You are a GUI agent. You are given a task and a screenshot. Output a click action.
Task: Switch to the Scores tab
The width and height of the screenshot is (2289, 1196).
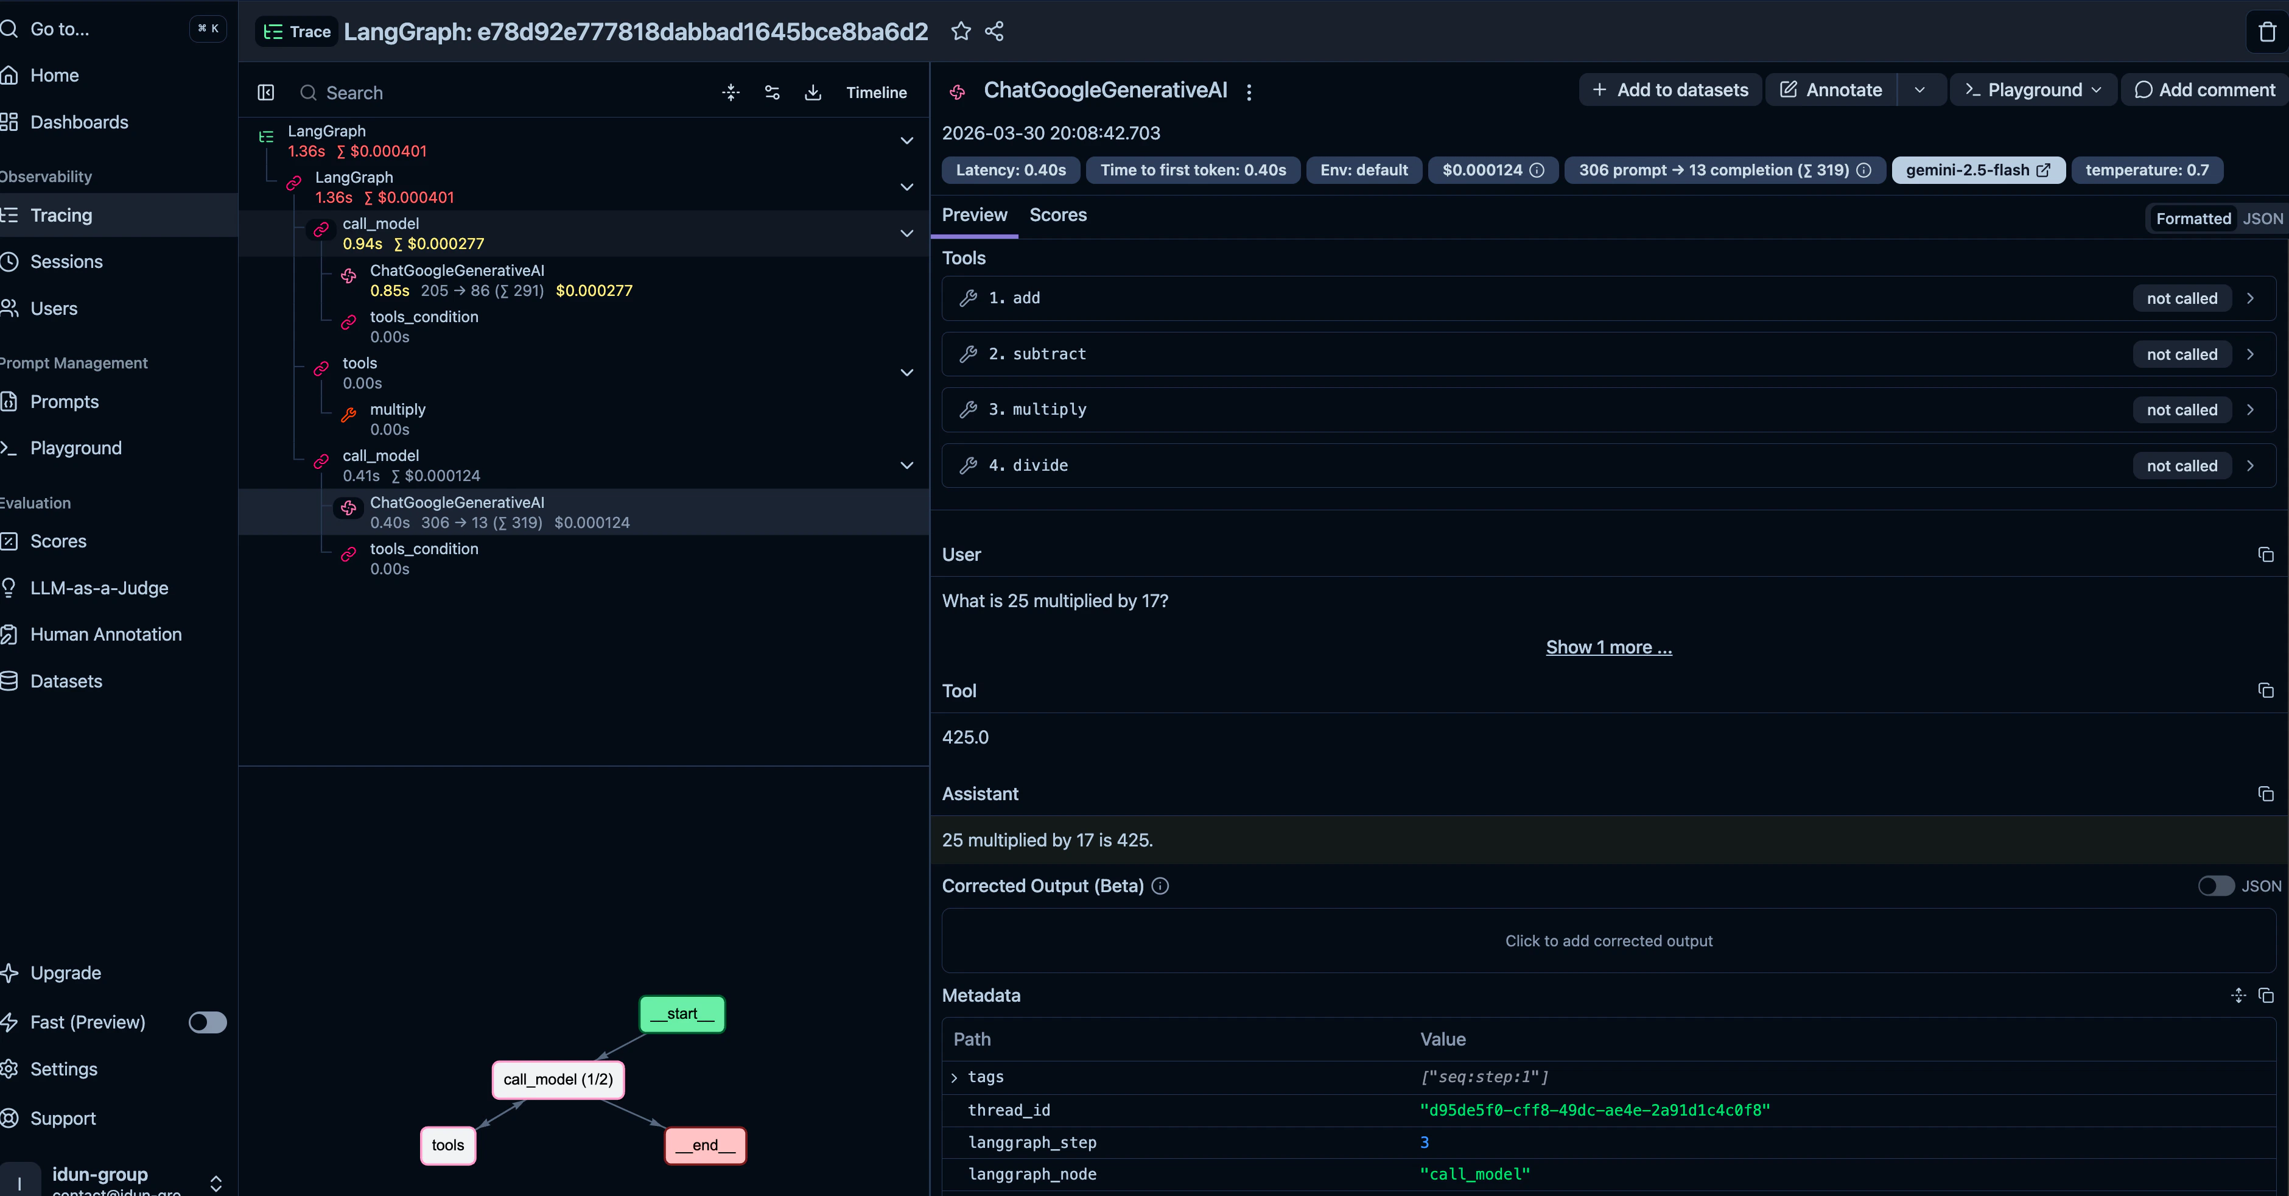pos(1057,215)
